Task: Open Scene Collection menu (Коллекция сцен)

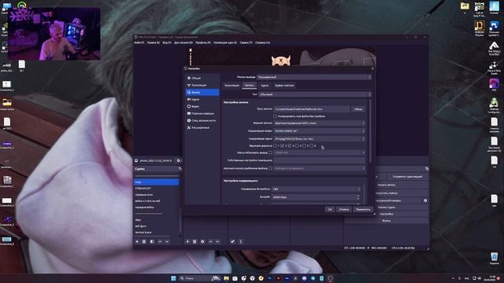Action: (x=225, y=42)
